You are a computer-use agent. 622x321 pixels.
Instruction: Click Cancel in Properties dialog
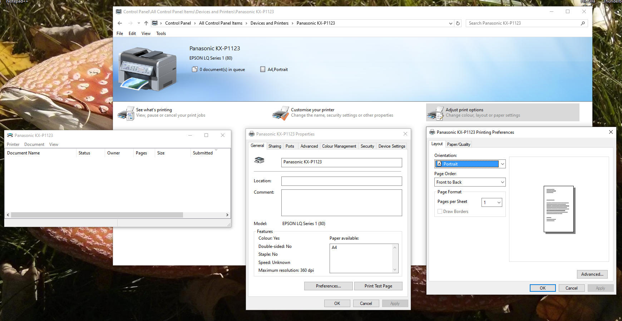click(x=366, y=304)
